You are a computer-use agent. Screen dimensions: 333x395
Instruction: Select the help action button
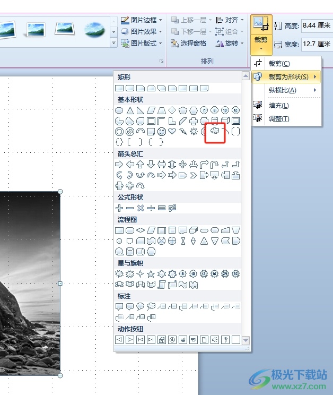click(225, 340)
